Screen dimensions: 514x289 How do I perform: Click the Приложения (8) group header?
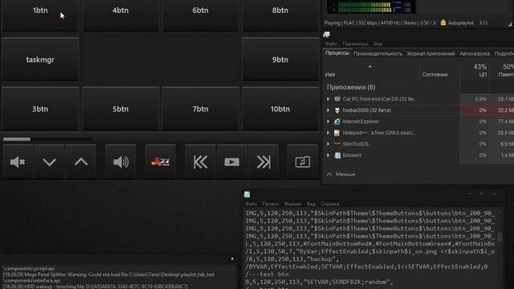(351, 88)
